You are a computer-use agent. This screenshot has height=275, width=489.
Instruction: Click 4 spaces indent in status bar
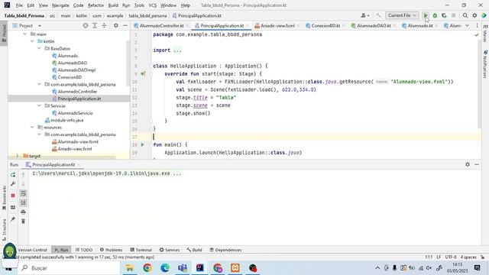pos(468,257)
